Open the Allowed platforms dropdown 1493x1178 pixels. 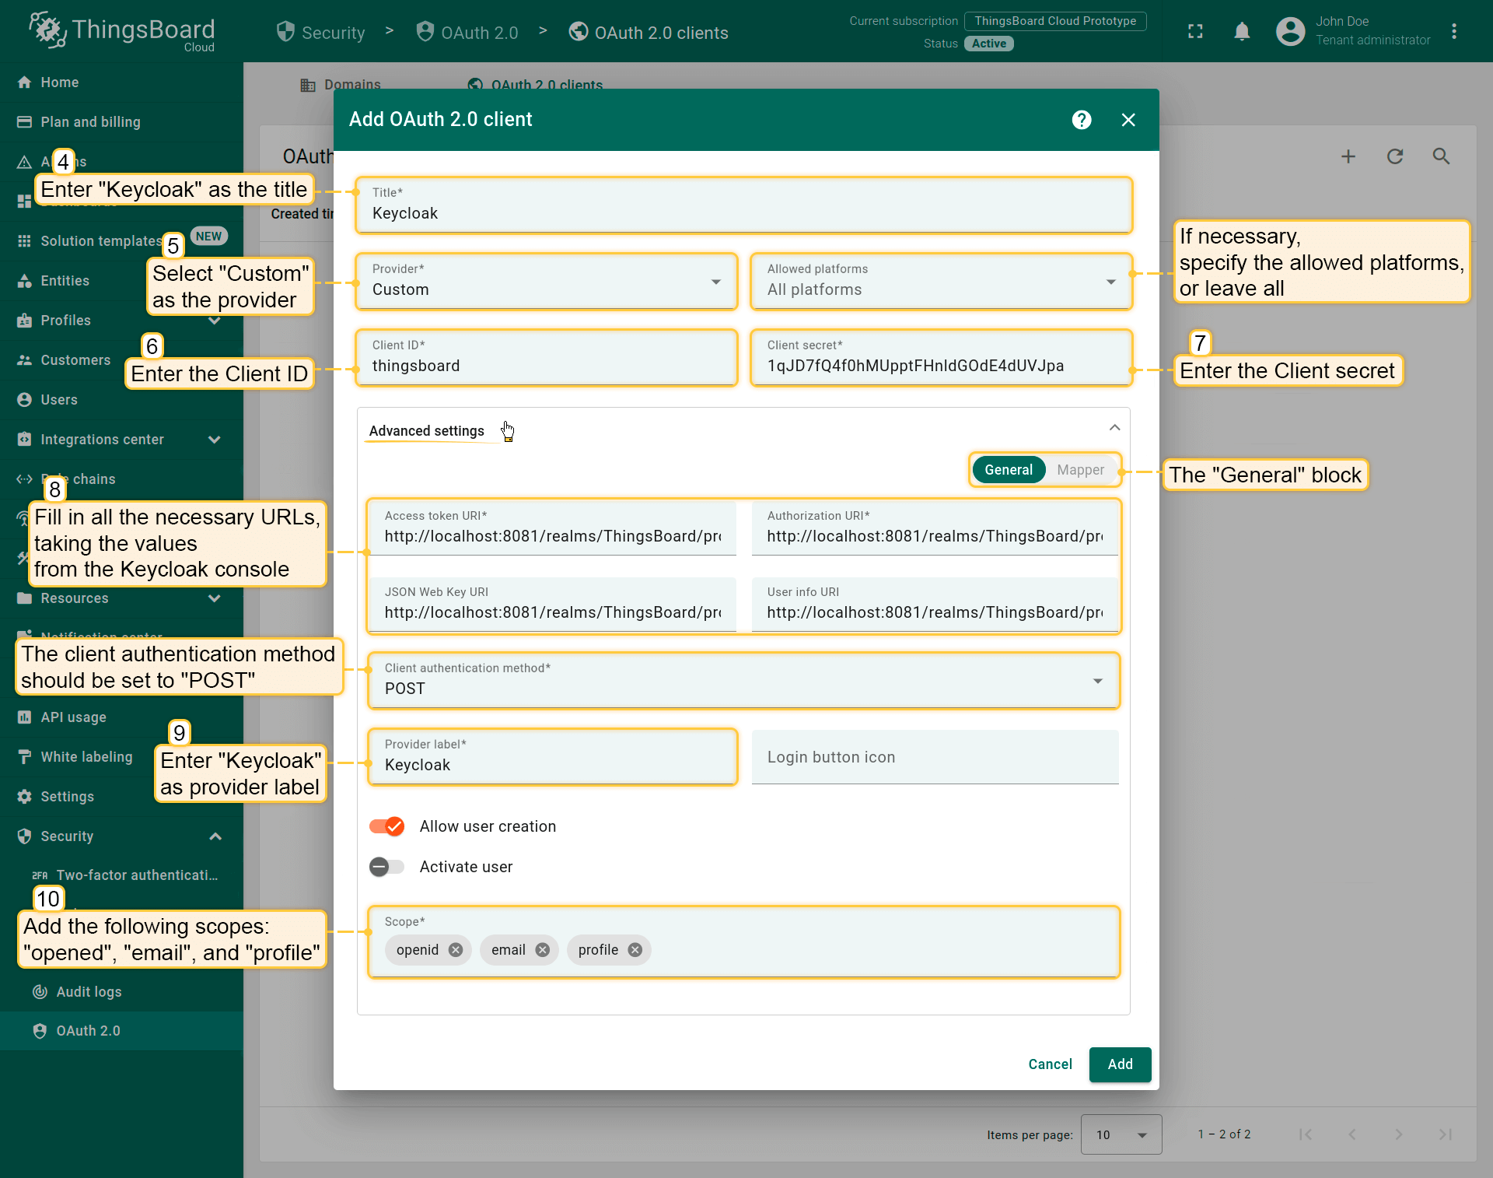click(940, 282)
